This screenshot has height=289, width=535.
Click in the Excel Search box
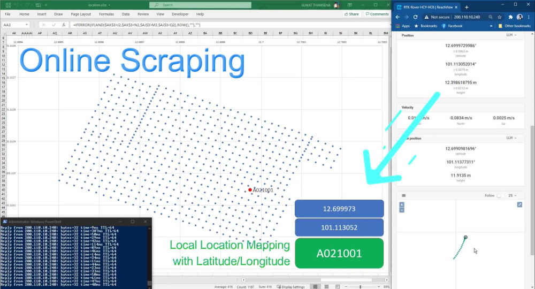(200, 5)
